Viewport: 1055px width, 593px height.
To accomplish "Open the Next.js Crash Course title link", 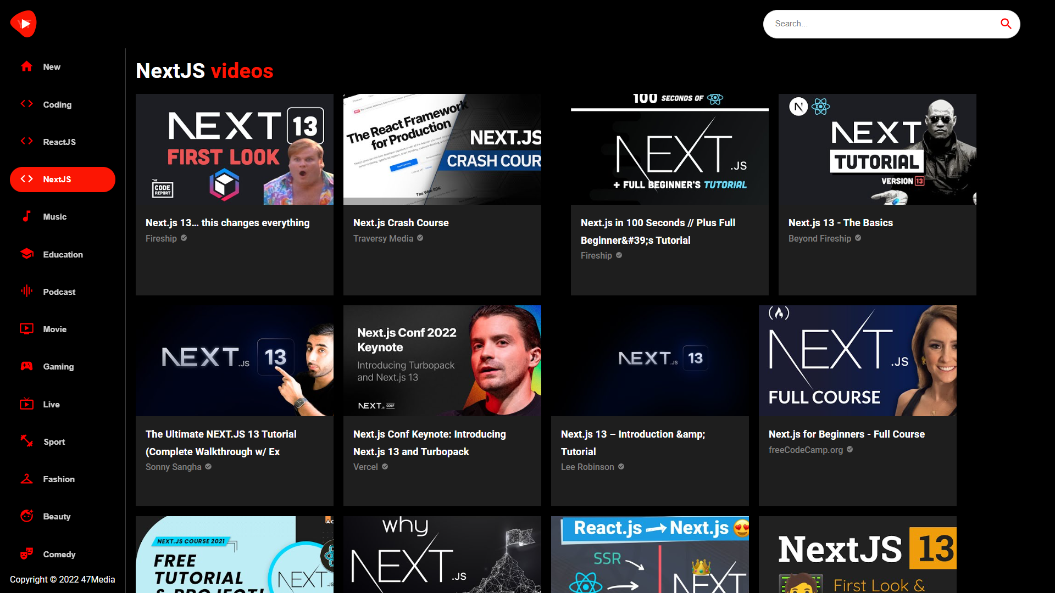I will [x=401, y=223].
